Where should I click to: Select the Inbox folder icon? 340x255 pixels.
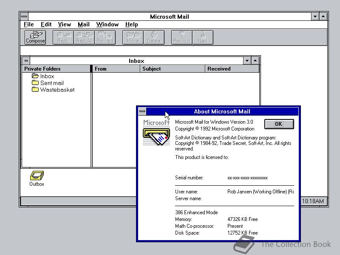[35, 76]
